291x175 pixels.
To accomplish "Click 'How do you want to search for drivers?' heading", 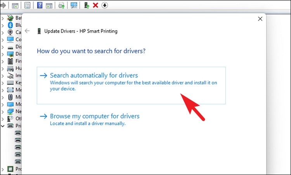I will click(x=91, y=51).
